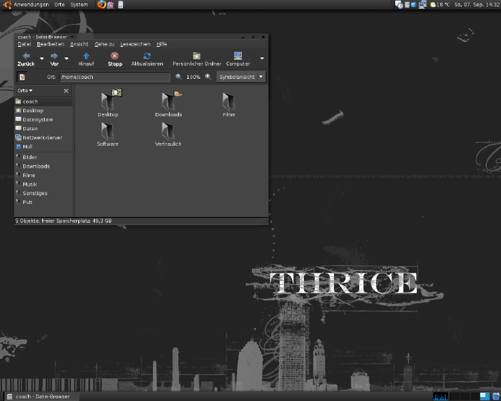Stop loading with Stopp button
501x401 pixels.
[115, 59]
